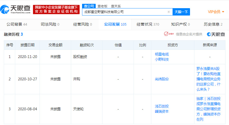The width and height of the screenshot is (229, 125).
Task: Open investor link 小野科技
Action: tap(162, 59)
